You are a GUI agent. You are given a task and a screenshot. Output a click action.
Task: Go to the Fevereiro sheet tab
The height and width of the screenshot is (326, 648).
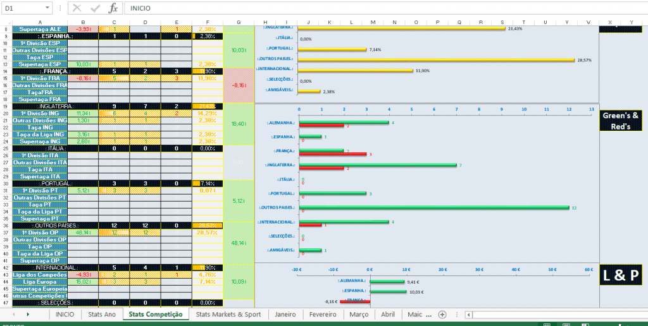323,315
